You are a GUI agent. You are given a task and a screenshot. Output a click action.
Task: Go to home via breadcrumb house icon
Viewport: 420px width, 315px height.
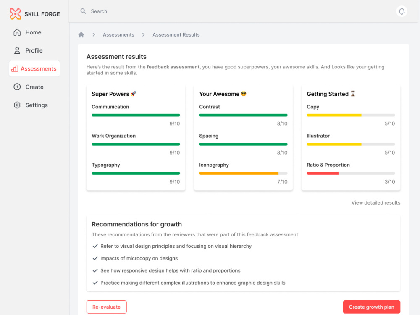(x=81, y=35)
